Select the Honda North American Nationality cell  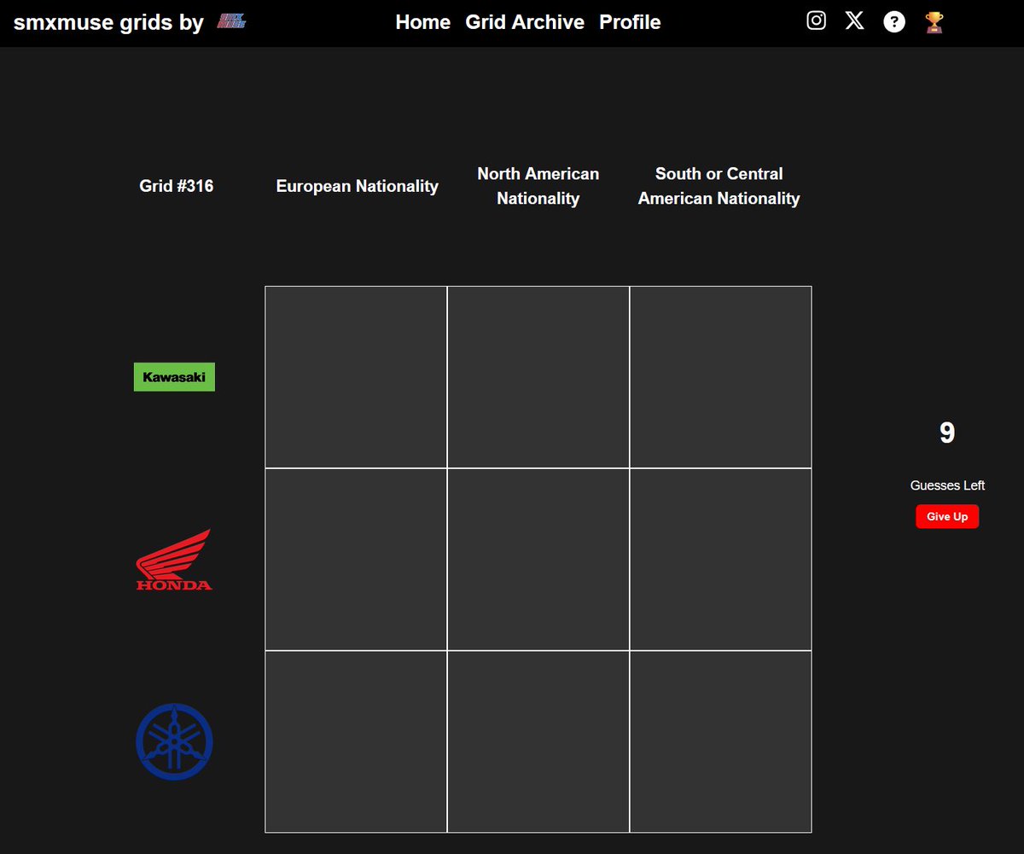tap(538, 560)
